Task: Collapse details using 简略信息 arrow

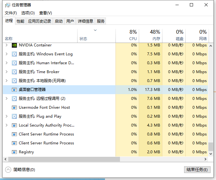Action: (8, 170)
